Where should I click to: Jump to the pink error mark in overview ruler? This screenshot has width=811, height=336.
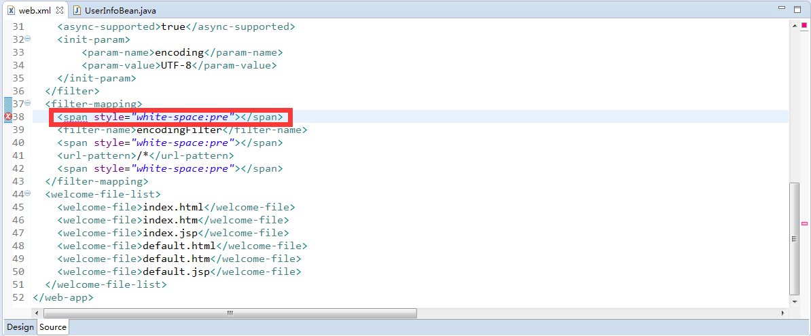[804, 223]
